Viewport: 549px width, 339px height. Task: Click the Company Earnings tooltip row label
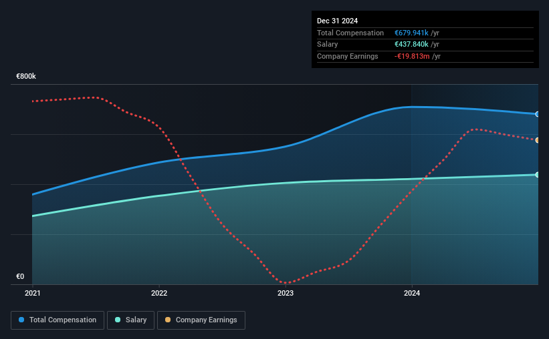pos(347,56)
